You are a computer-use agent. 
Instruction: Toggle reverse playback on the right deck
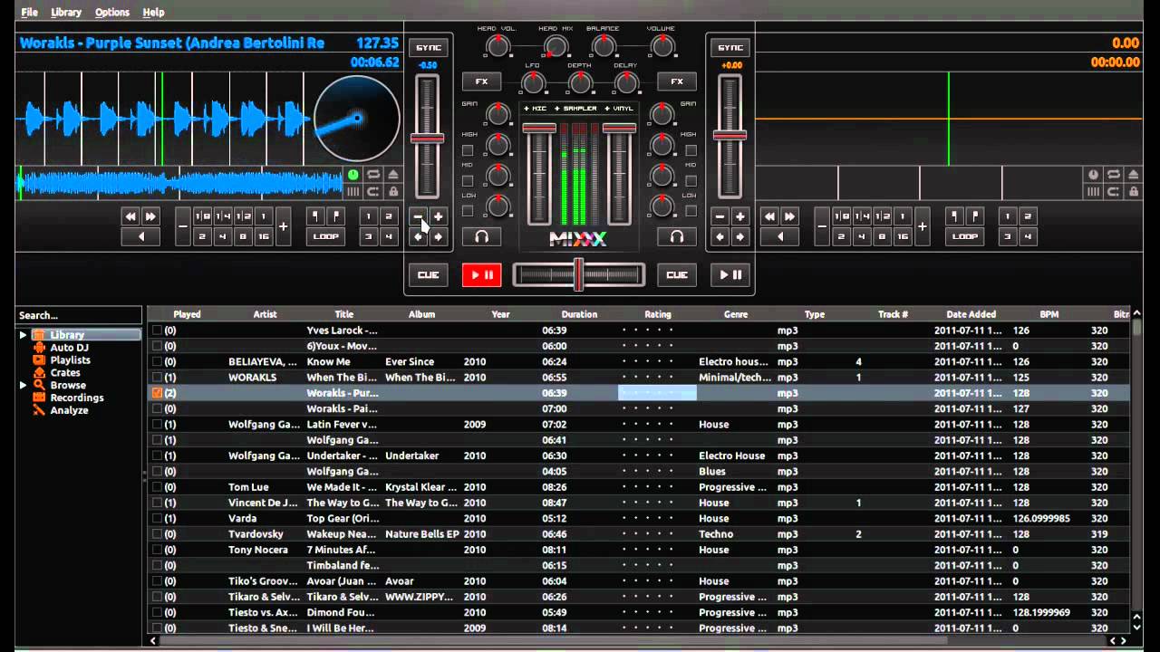[780, 236]
